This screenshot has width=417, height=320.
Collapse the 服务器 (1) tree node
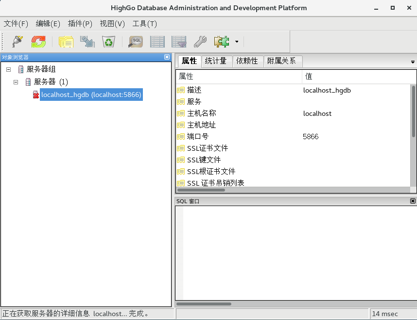pos(15,81)
